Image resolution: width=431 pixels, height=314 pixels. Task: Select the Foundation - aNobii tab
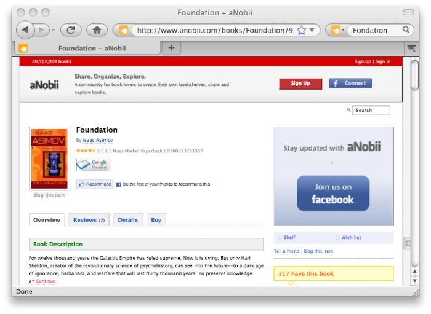coord(88,49)
